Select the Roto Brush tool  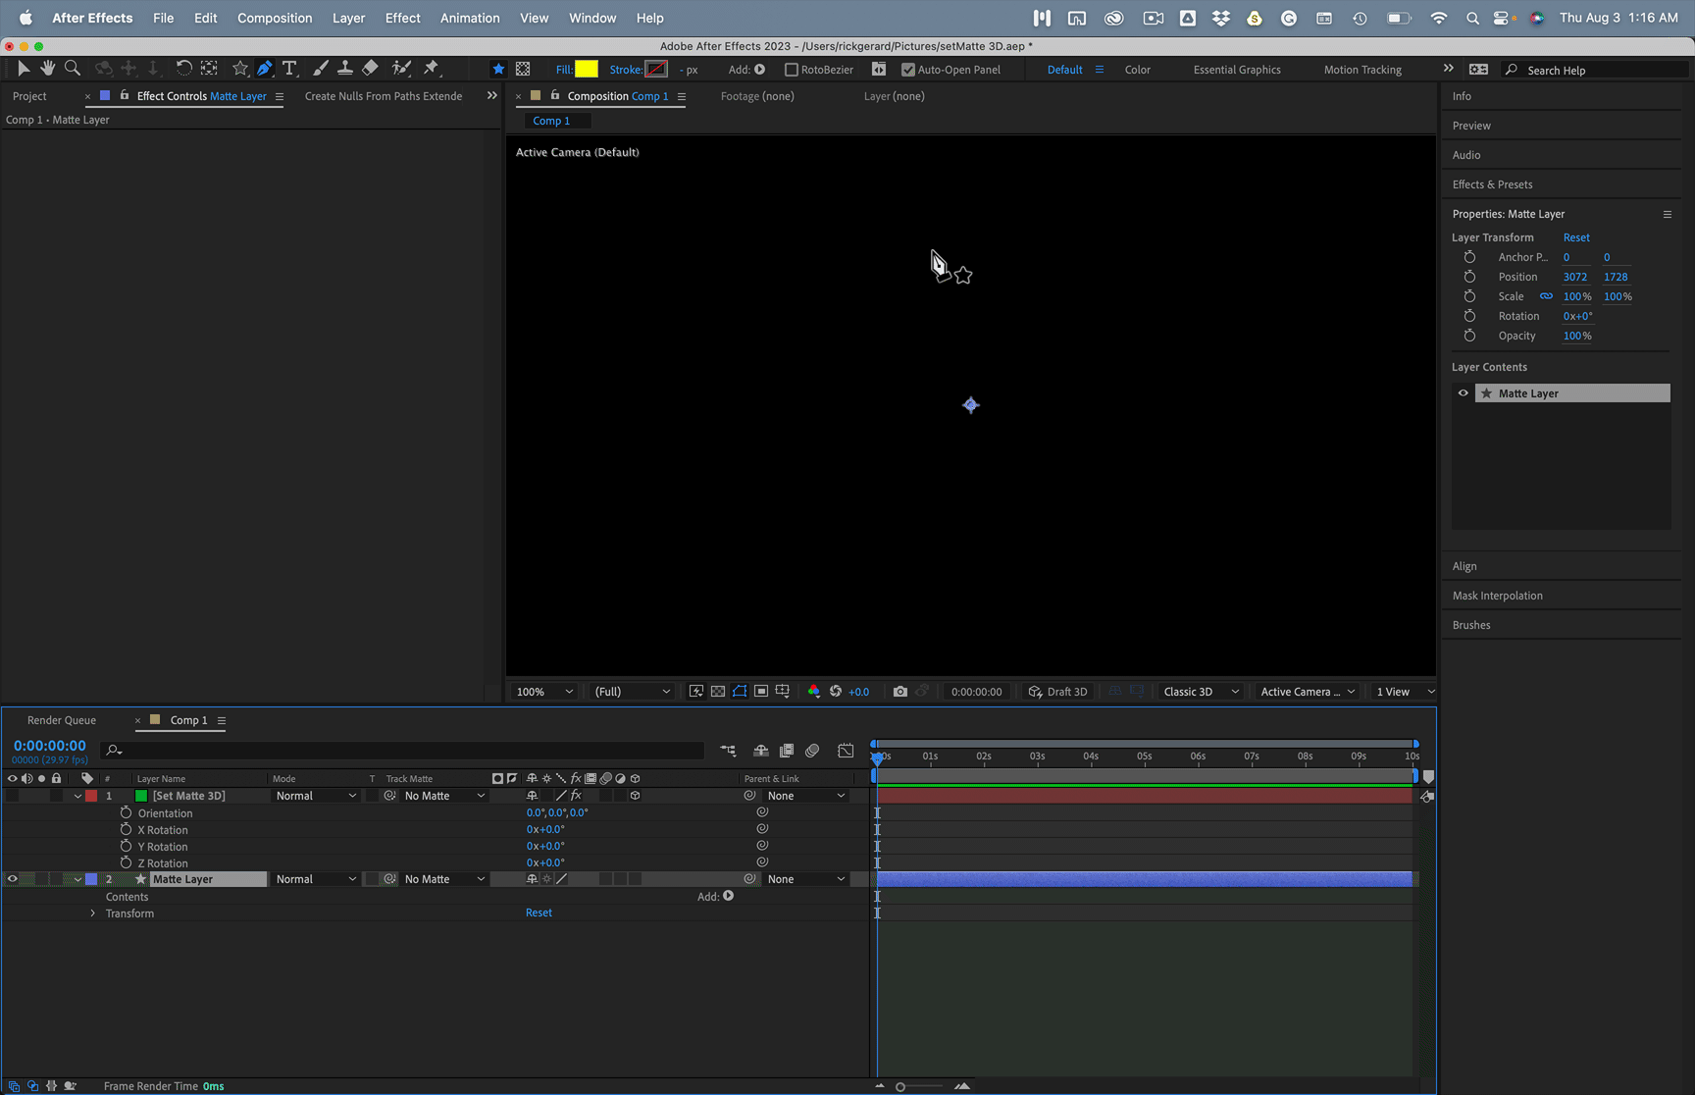point(401,68)
